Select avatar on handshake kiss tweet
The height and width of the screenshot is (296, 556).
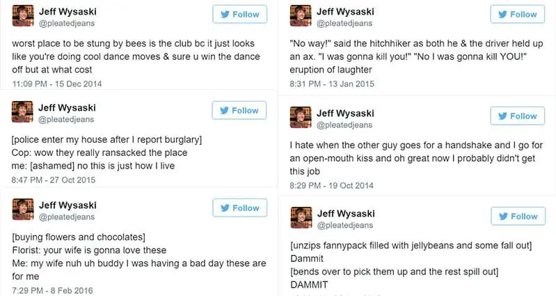click(300, 117)
